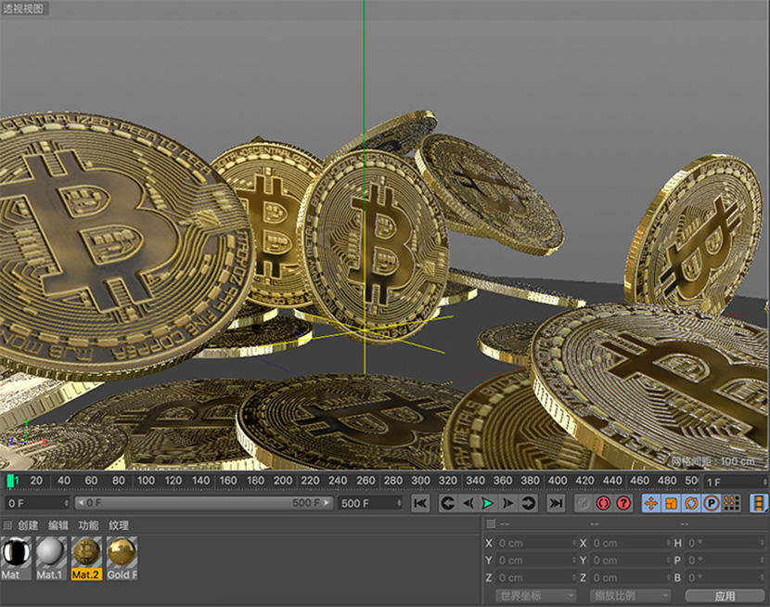Image resolution: width=770 pixels, height=607 pixels.
Task: Jump to the end of animation
Action: [556, 503]
